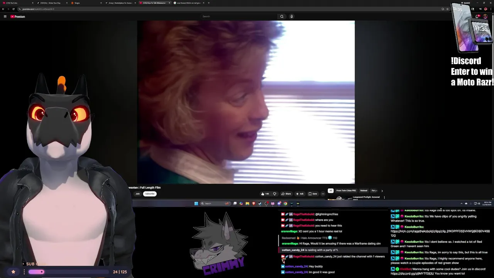Select the All filter chip
This screenshot has height=278, width=494.
click(331, 190)
